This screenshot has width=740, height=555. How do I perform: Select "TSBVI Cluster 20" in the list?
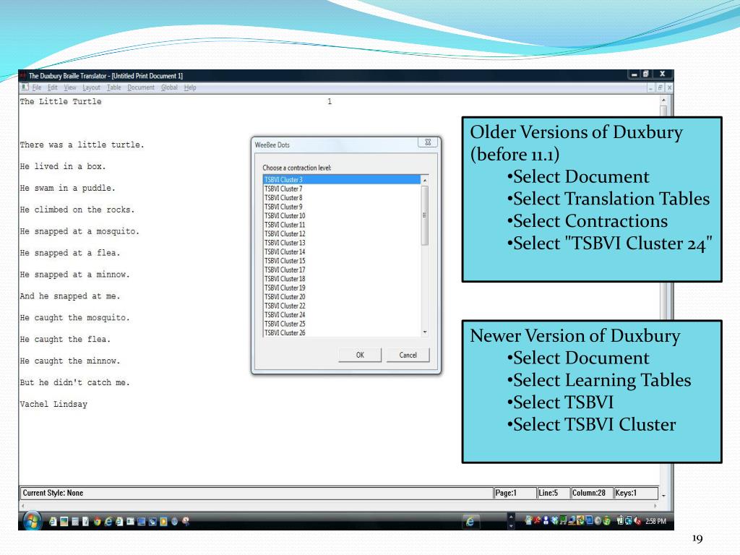pyautogui.click(x=342, y=296)
